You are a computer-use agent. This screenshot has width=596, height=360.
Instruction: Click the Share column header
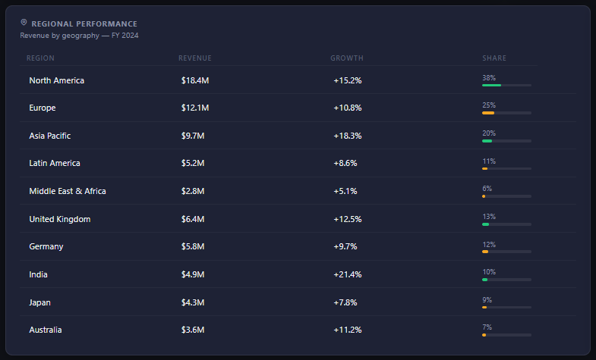coord(494,58)
